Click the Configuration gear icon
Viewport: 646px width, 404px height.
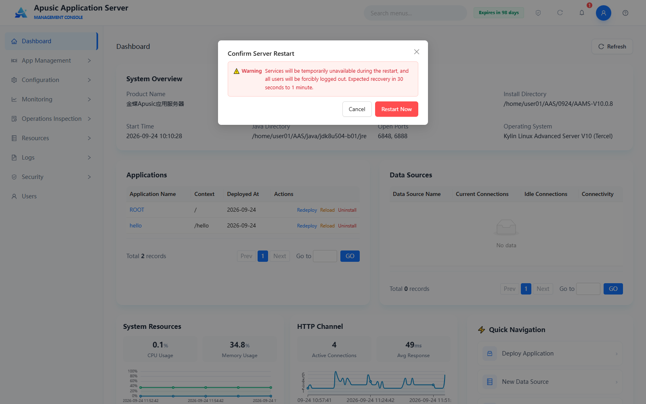click(14, 80)
